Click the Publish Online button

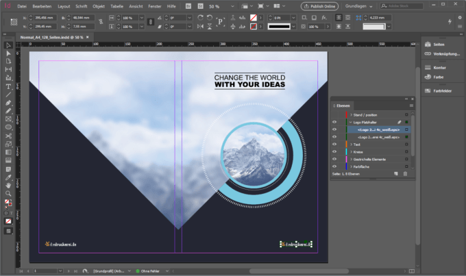320,6
